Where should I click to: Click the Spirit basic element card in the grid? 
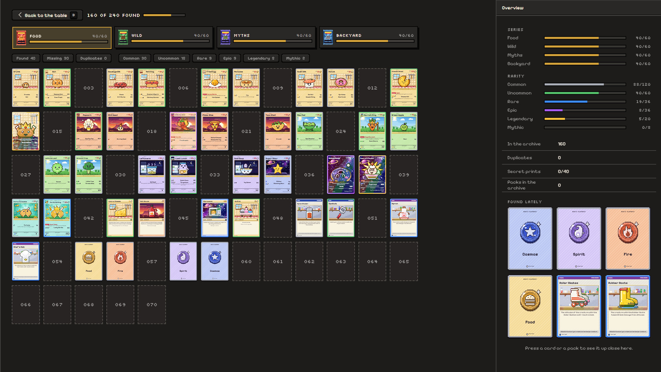tap(183, 261)
